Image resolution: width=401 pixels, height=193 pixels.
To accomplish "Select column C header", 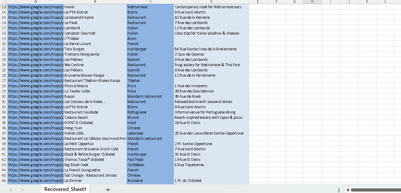I will coord(150,2).
